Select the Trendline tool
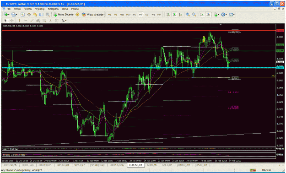Image resolution: width=286 pixels, height=173 pixels. pos(32,21)
